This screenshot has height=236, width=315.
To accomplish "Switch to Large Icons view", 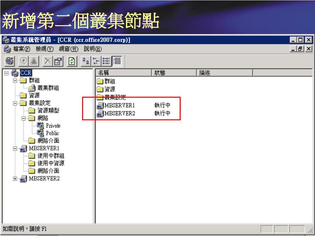I will click(86, 61).
